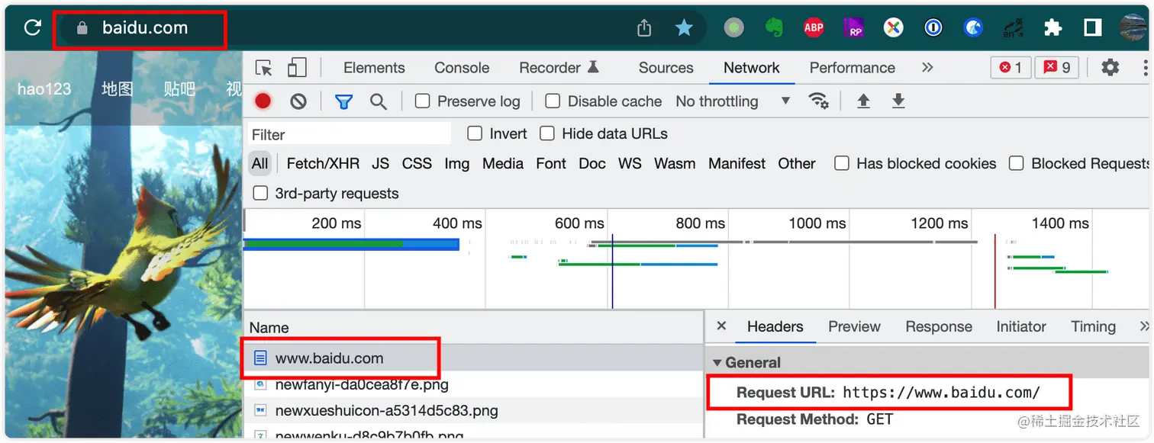This screenshot has height=443, width=1154.
Task: Open the Extensions puzzle piece menu
Action: [x=1052, y=28]
